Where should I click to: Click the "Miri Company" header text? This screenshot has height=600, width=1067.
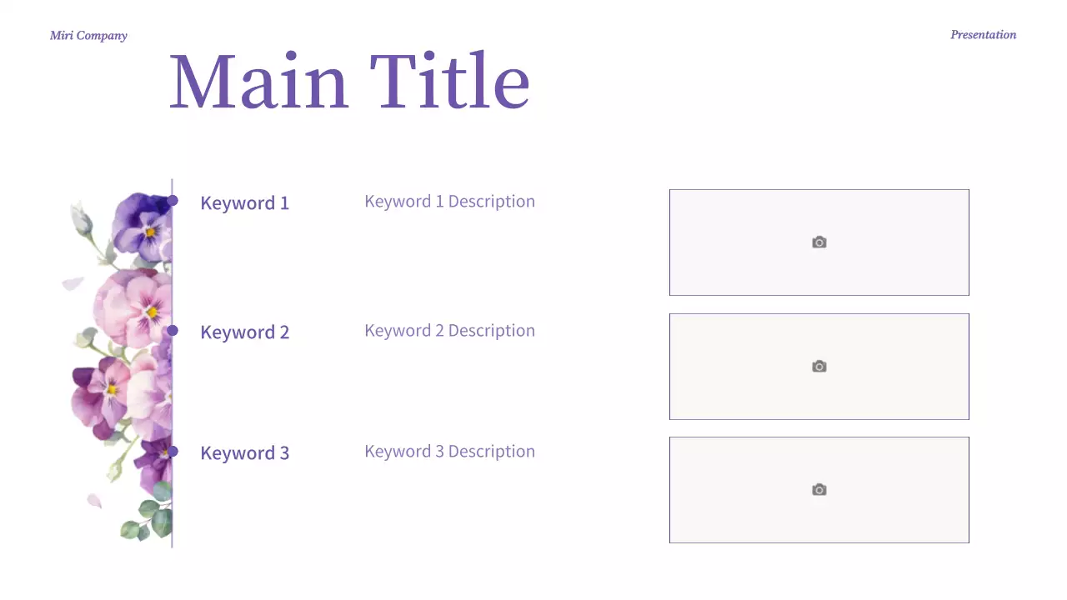point(88,36)
